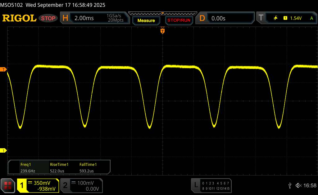Open horizontal timebase 2.00ms setting
The height and width of the screenshot is (195, 318).
[84, 18]
